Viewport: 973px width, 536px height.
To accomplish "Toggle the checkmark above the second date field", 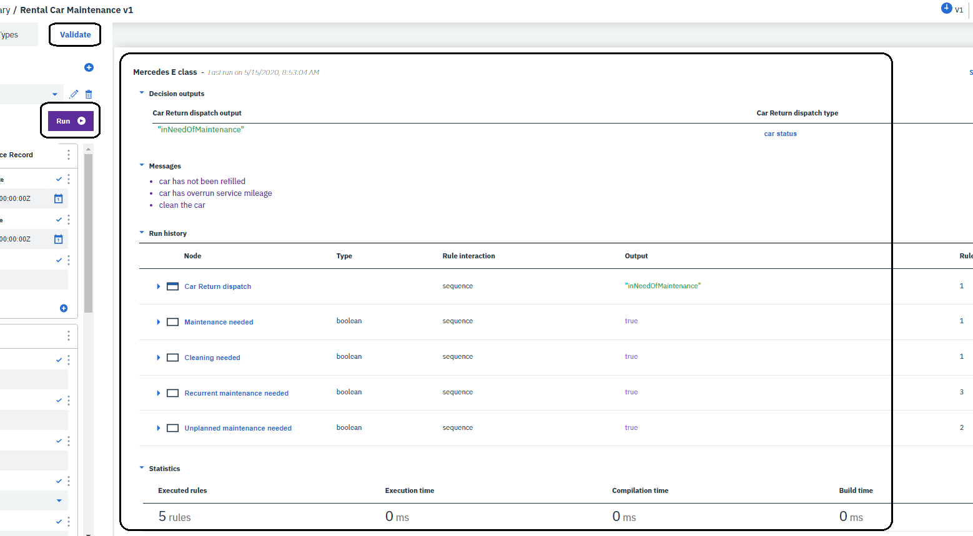I will [x=59, y=220].
